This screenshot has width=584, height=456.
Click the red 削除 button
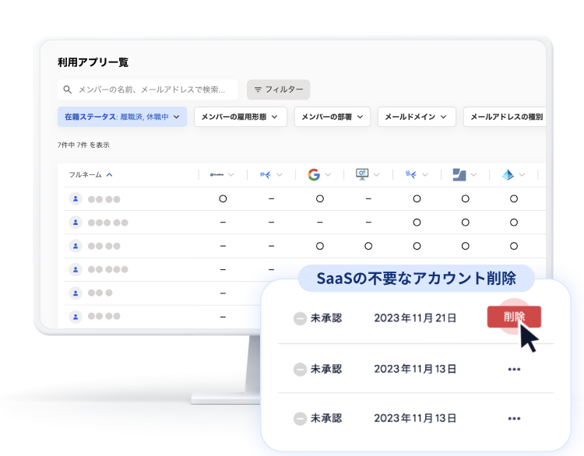(514, 317)
